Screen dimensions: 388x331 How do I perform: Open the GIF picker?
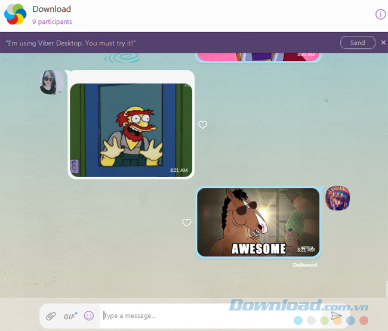click(70, 316)
